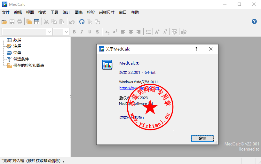Open the spreadsheet grid icon
Screen dimensions: 261x164
click(37, 22)
